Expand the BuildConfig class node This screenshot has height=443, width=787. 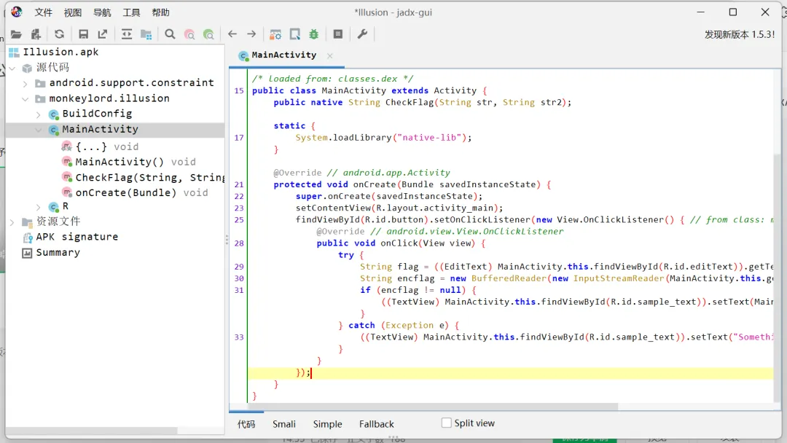click(39, 114)
